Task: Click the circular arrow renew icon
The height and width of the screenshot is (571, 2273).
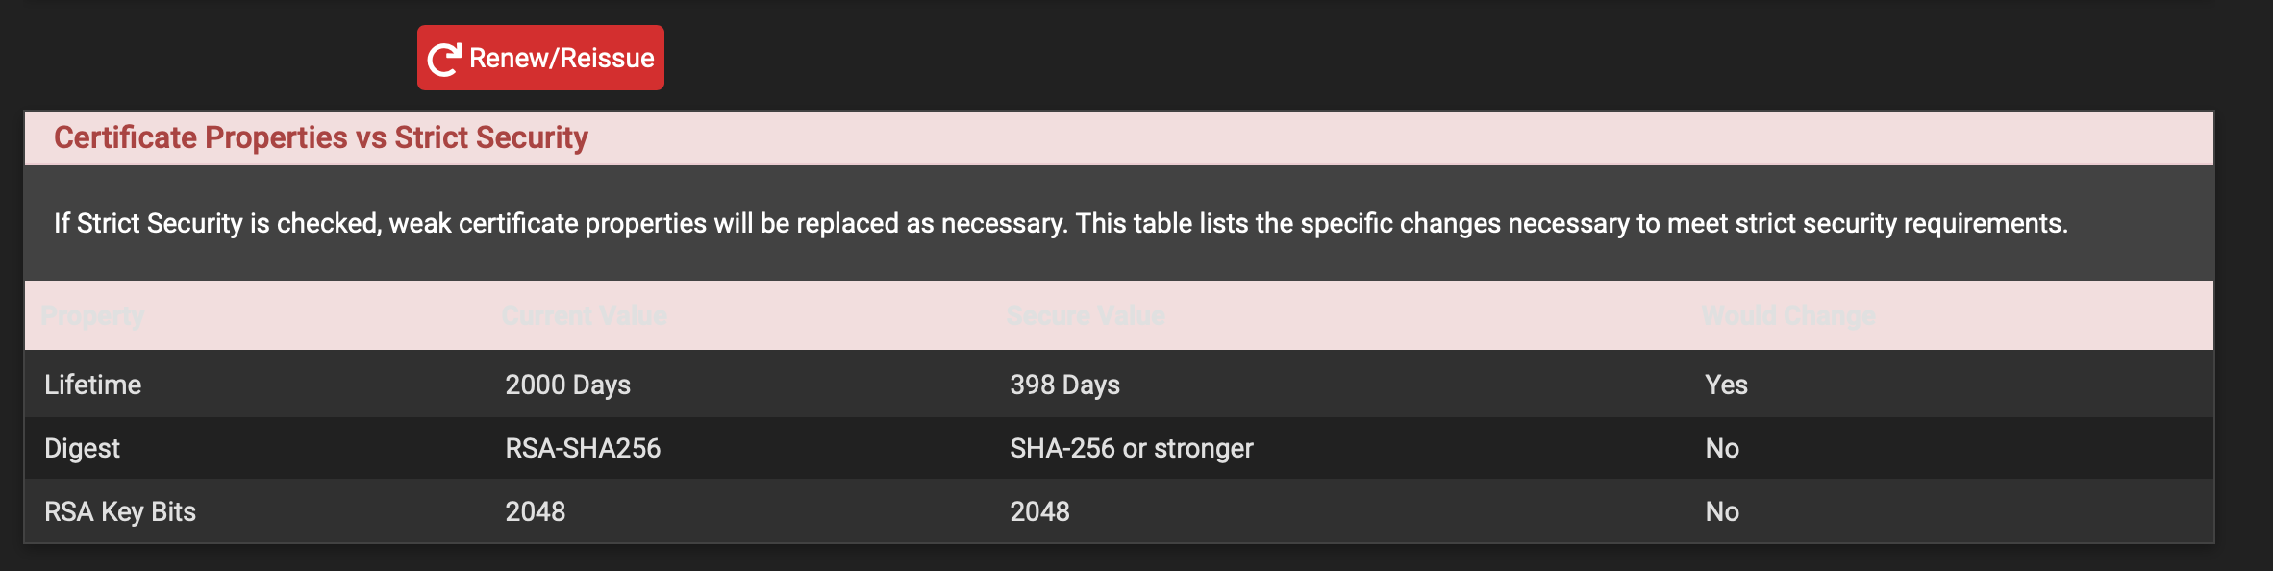Action: point(444,59)
